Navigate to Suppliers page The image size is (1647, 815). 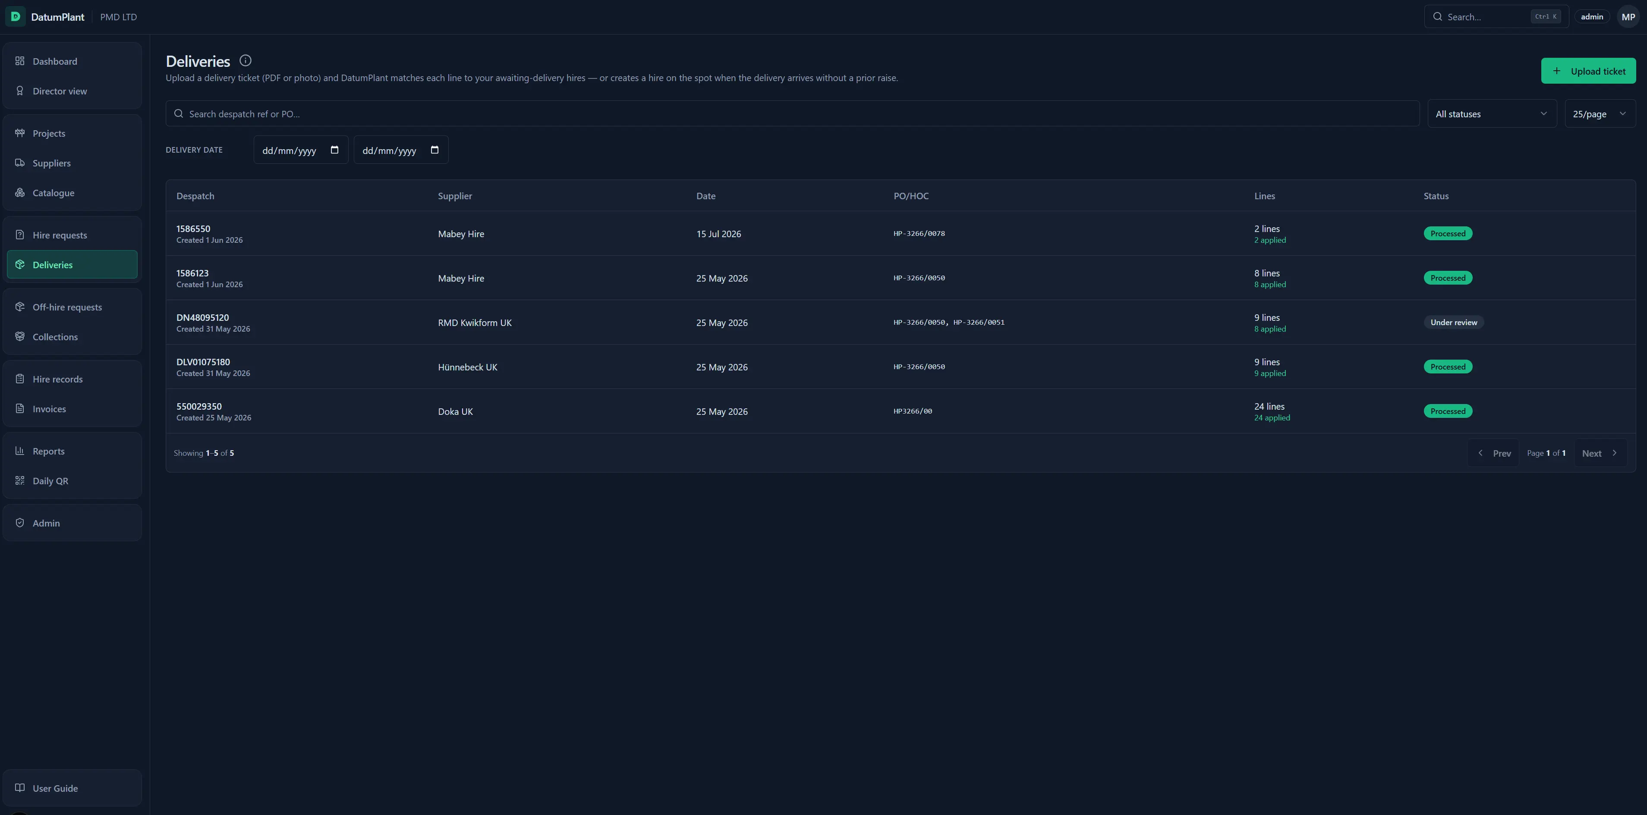tap(72, 163)
